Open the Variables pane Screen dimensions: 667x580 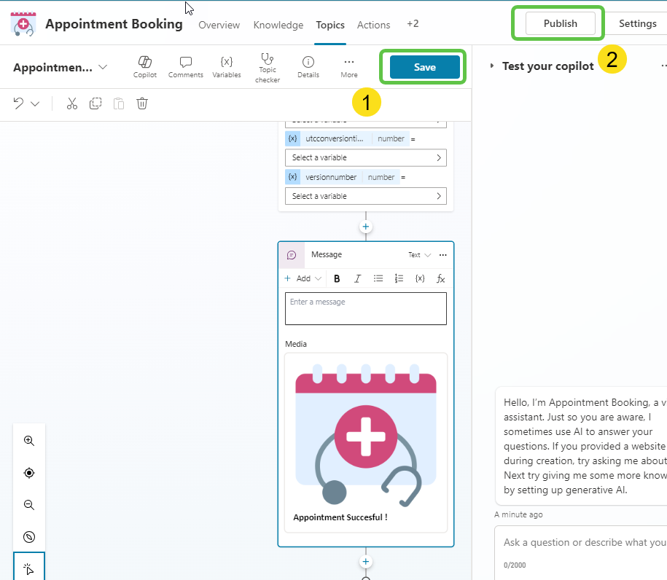pos(227,66)
